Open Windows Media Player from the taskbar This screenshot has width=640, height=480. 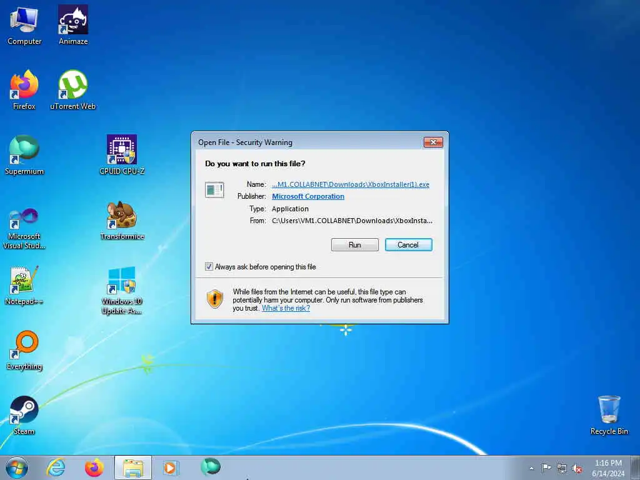(x=171, y=467)
